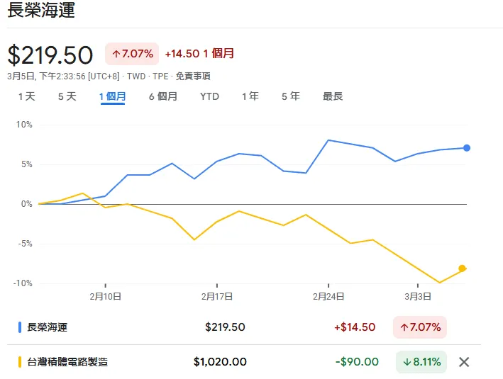
Task: Click the yellow color bar beside 台灣積體電路製造
Action: [20, 362]
